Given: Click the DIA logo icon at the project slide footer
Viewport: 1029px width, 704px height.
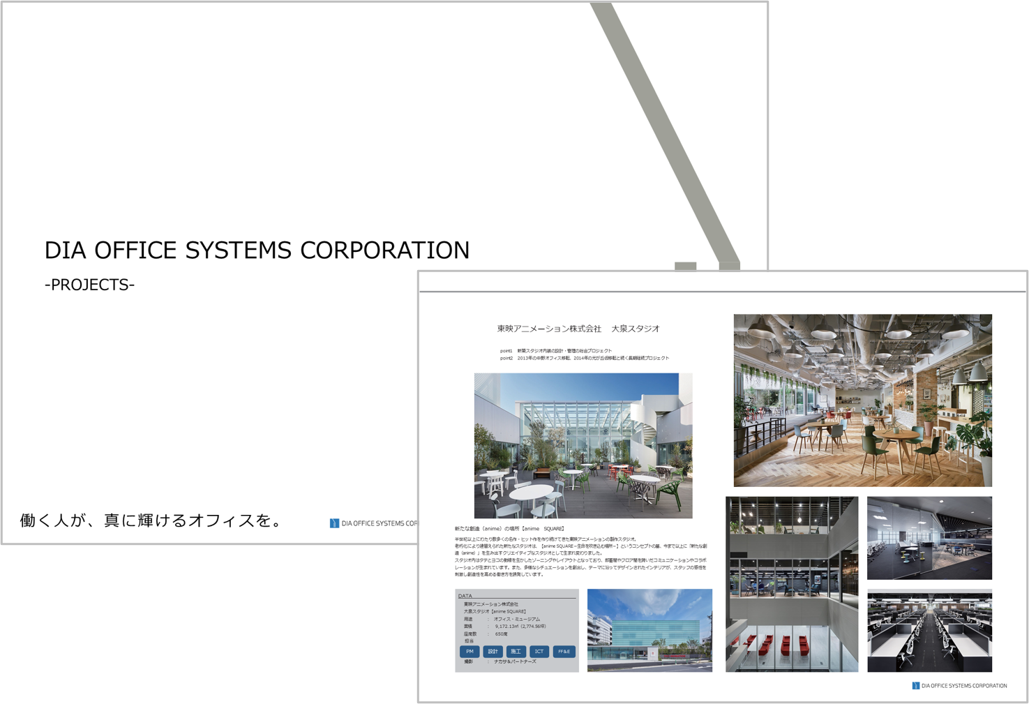Looking at the screenshot, I should click(916, 686).
